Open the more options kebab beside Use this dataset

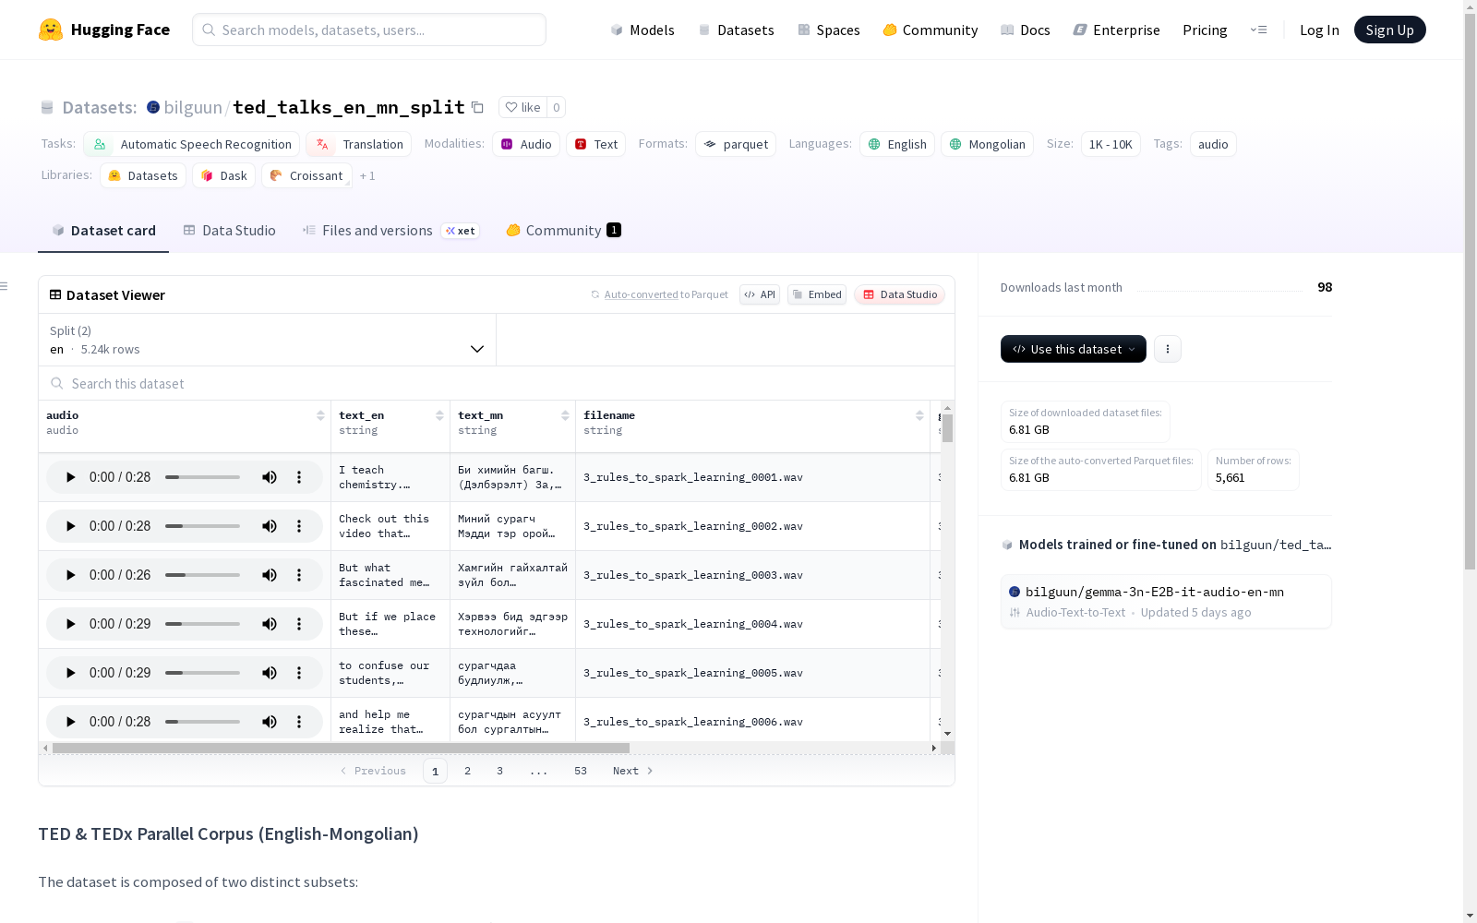(x=1168, y=349)
